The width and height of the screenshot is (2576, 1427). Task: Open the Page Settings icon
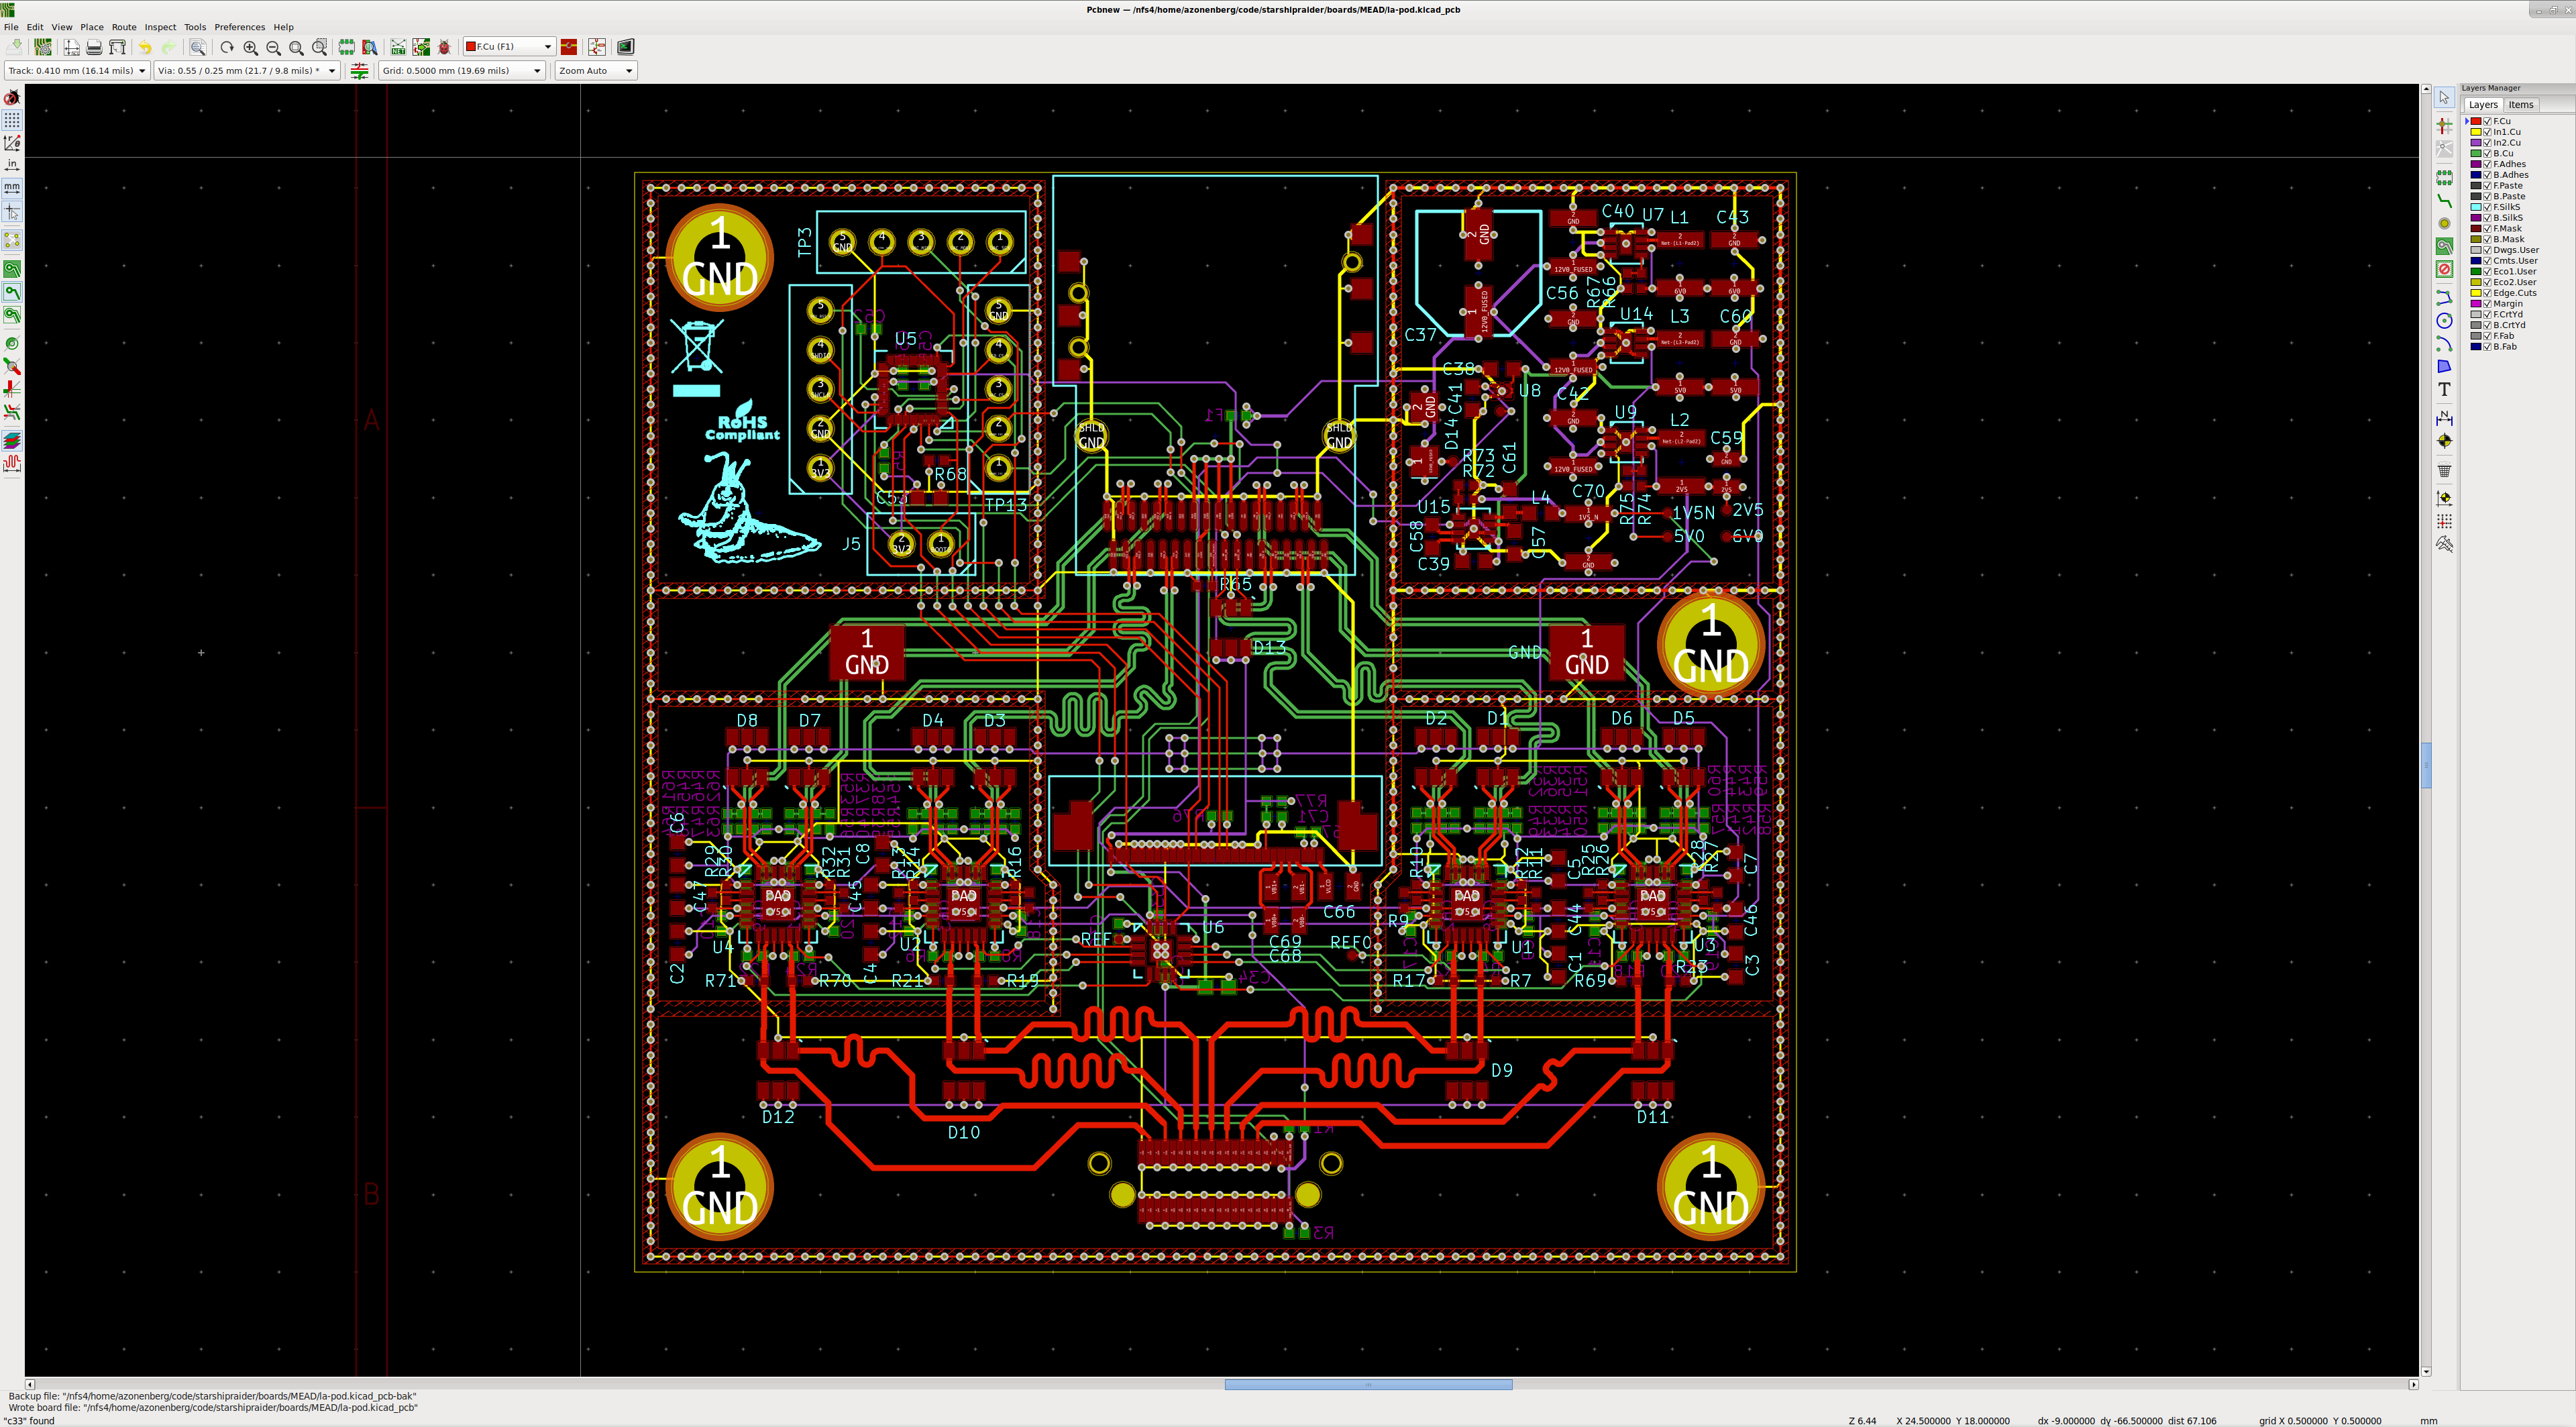click(x=71, y=47)
